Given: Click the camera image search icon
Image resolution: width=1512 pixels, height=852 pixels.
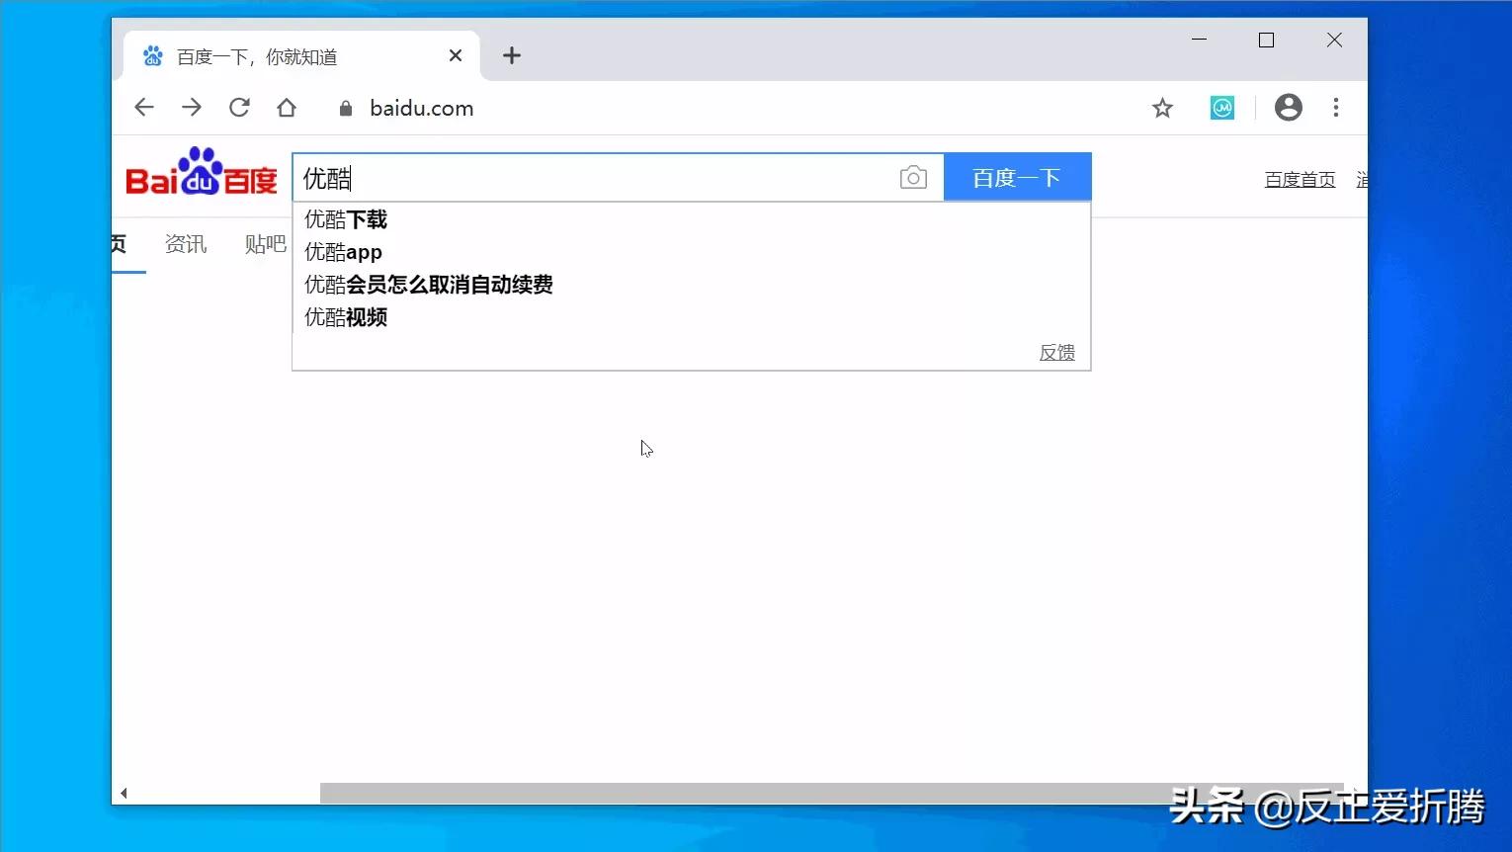Looking at the screenshot, I should pos(913,177).
